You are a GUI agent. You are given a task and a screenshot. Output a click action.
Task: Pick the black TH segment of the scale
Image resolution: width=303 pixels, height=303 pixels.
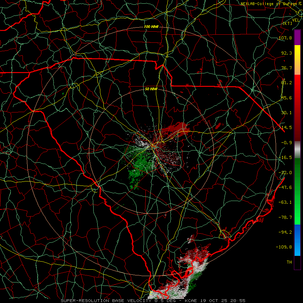pyautogui.click(x=297, y=262)
